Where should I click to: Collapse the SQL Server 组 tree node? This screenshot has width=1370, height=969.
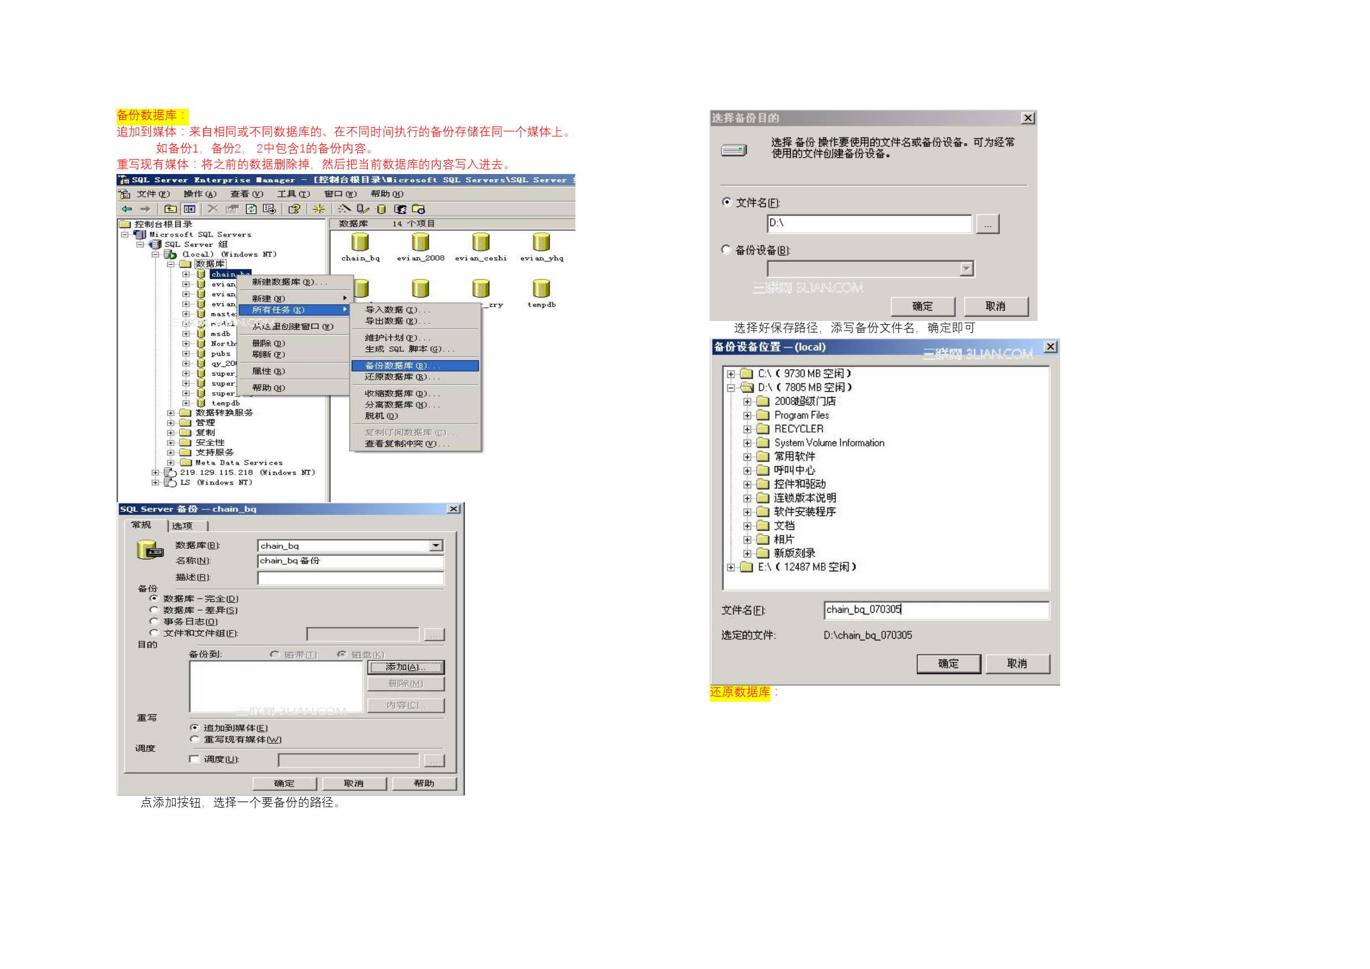pyautogui.click(x=140, y=244)
